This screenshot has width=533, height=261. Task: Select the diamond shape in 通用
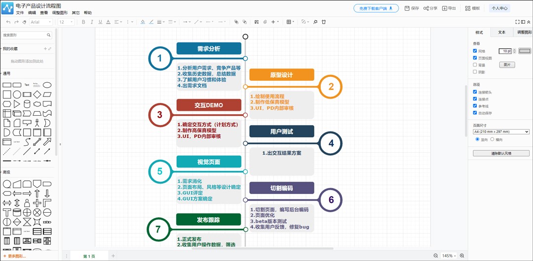(x=37, y=95)
